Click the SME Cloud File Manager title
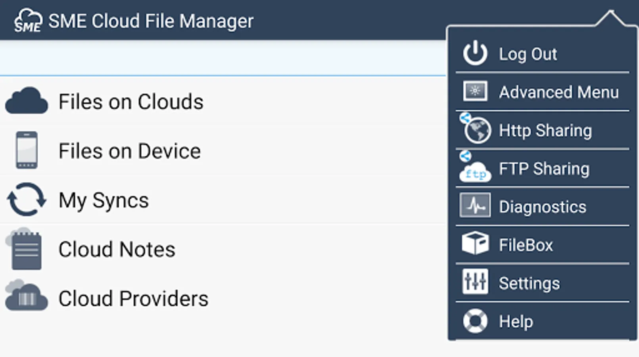This screenshot has height=357, width=639. 151,21
